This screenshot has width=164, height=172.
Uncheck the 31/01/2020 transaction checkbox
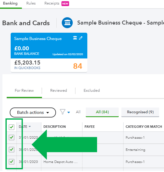[12, 137]
